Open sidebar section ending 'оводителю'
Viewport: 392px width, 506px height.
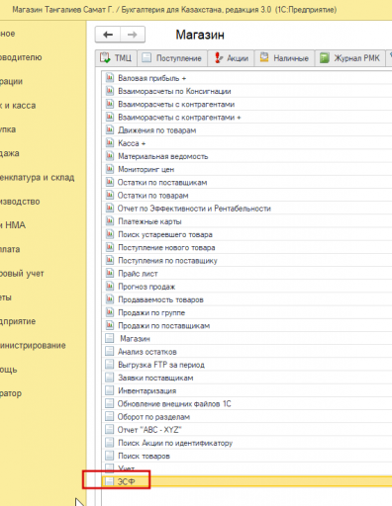(x=21, y=57)
